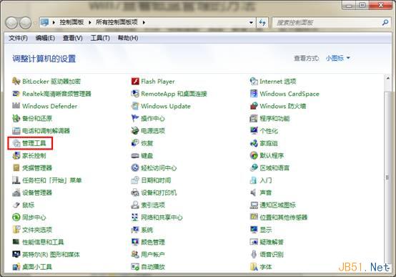Open the BitLocker 驱动器加密 icon
The width and height of the screenshot is (396, 277).
pyautogui.click(x=16, y=81)
